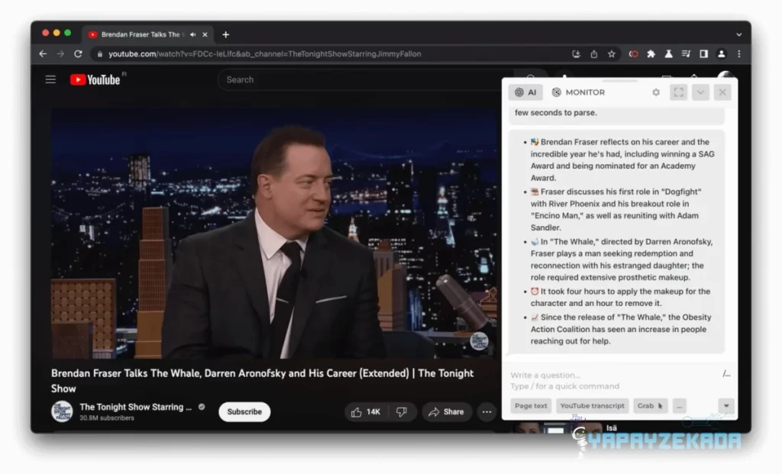This screenshot has width=782, height=474.
Task: Open the Chrome profile avatar menu
Action: pos(721,54)
